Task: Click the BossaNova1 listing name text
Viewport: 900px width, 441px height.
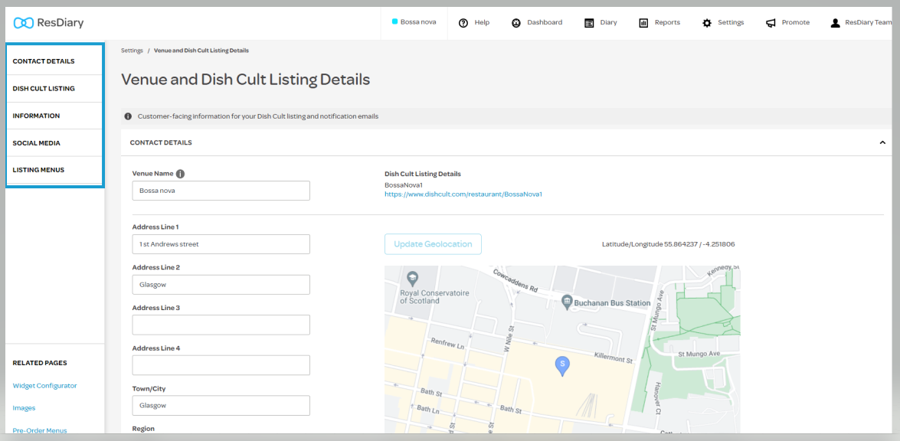Action: coord(404,185)
